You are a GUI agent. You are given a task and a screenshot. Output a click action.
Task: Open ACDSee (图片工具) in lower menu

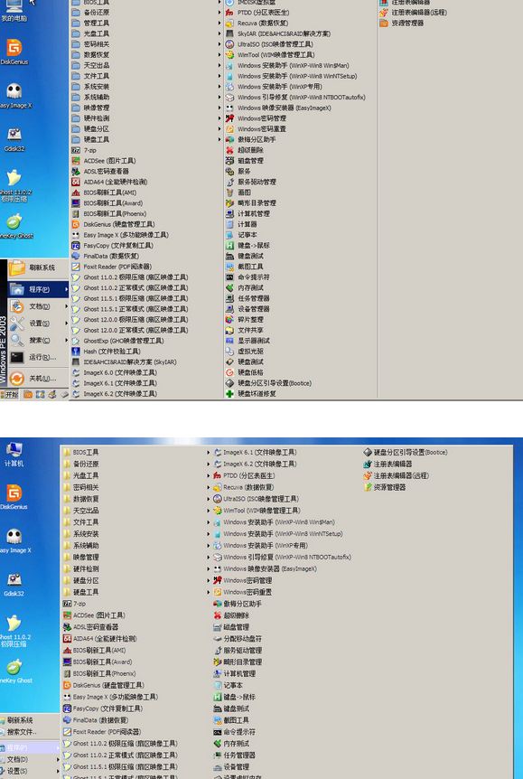[x=94, y=615]
